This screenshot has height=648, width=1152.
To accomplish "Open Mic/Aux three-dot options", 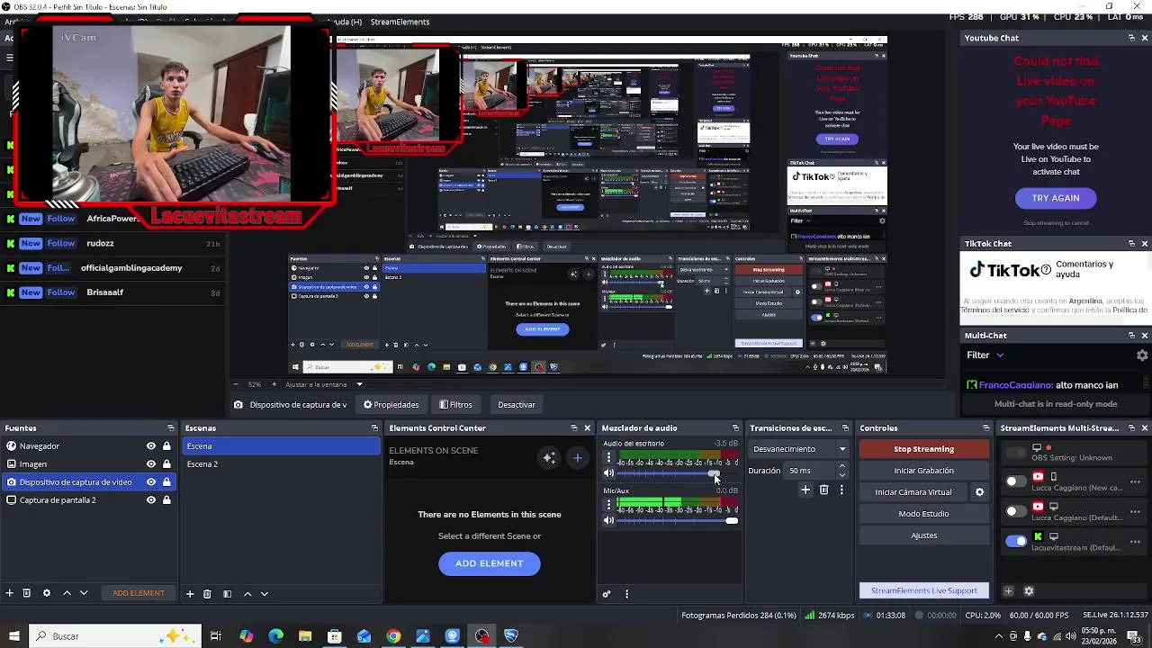I will click(x=608, y=505).
